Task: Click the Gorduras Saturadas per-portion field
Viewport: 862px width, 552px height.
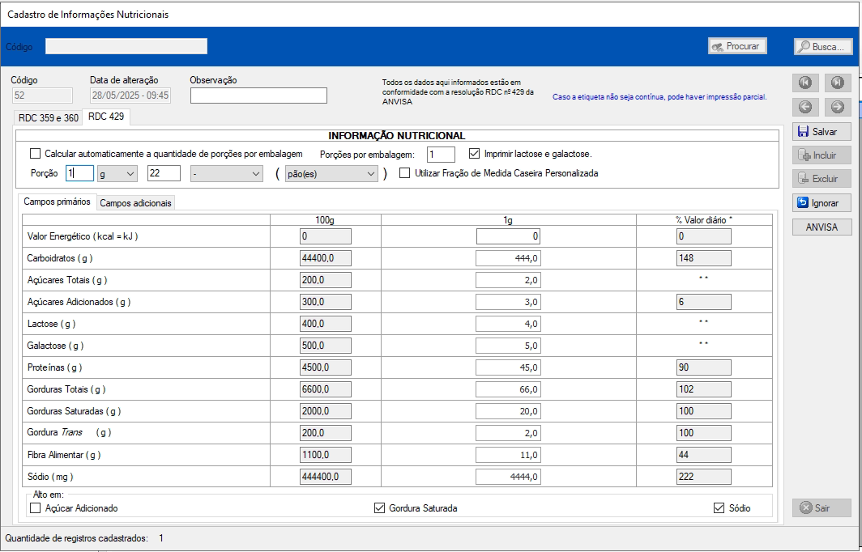Action: pos(508,411)
